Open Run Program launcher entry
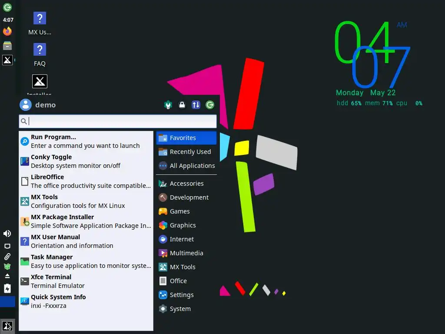The height and width of the screenshot is (334, 445). coord(86,141)
